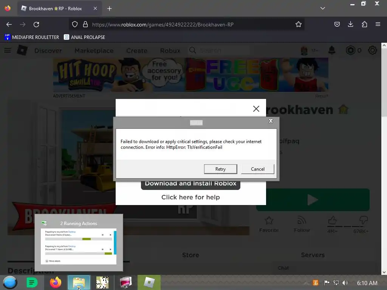Go back to the previous page

(9, 25)
